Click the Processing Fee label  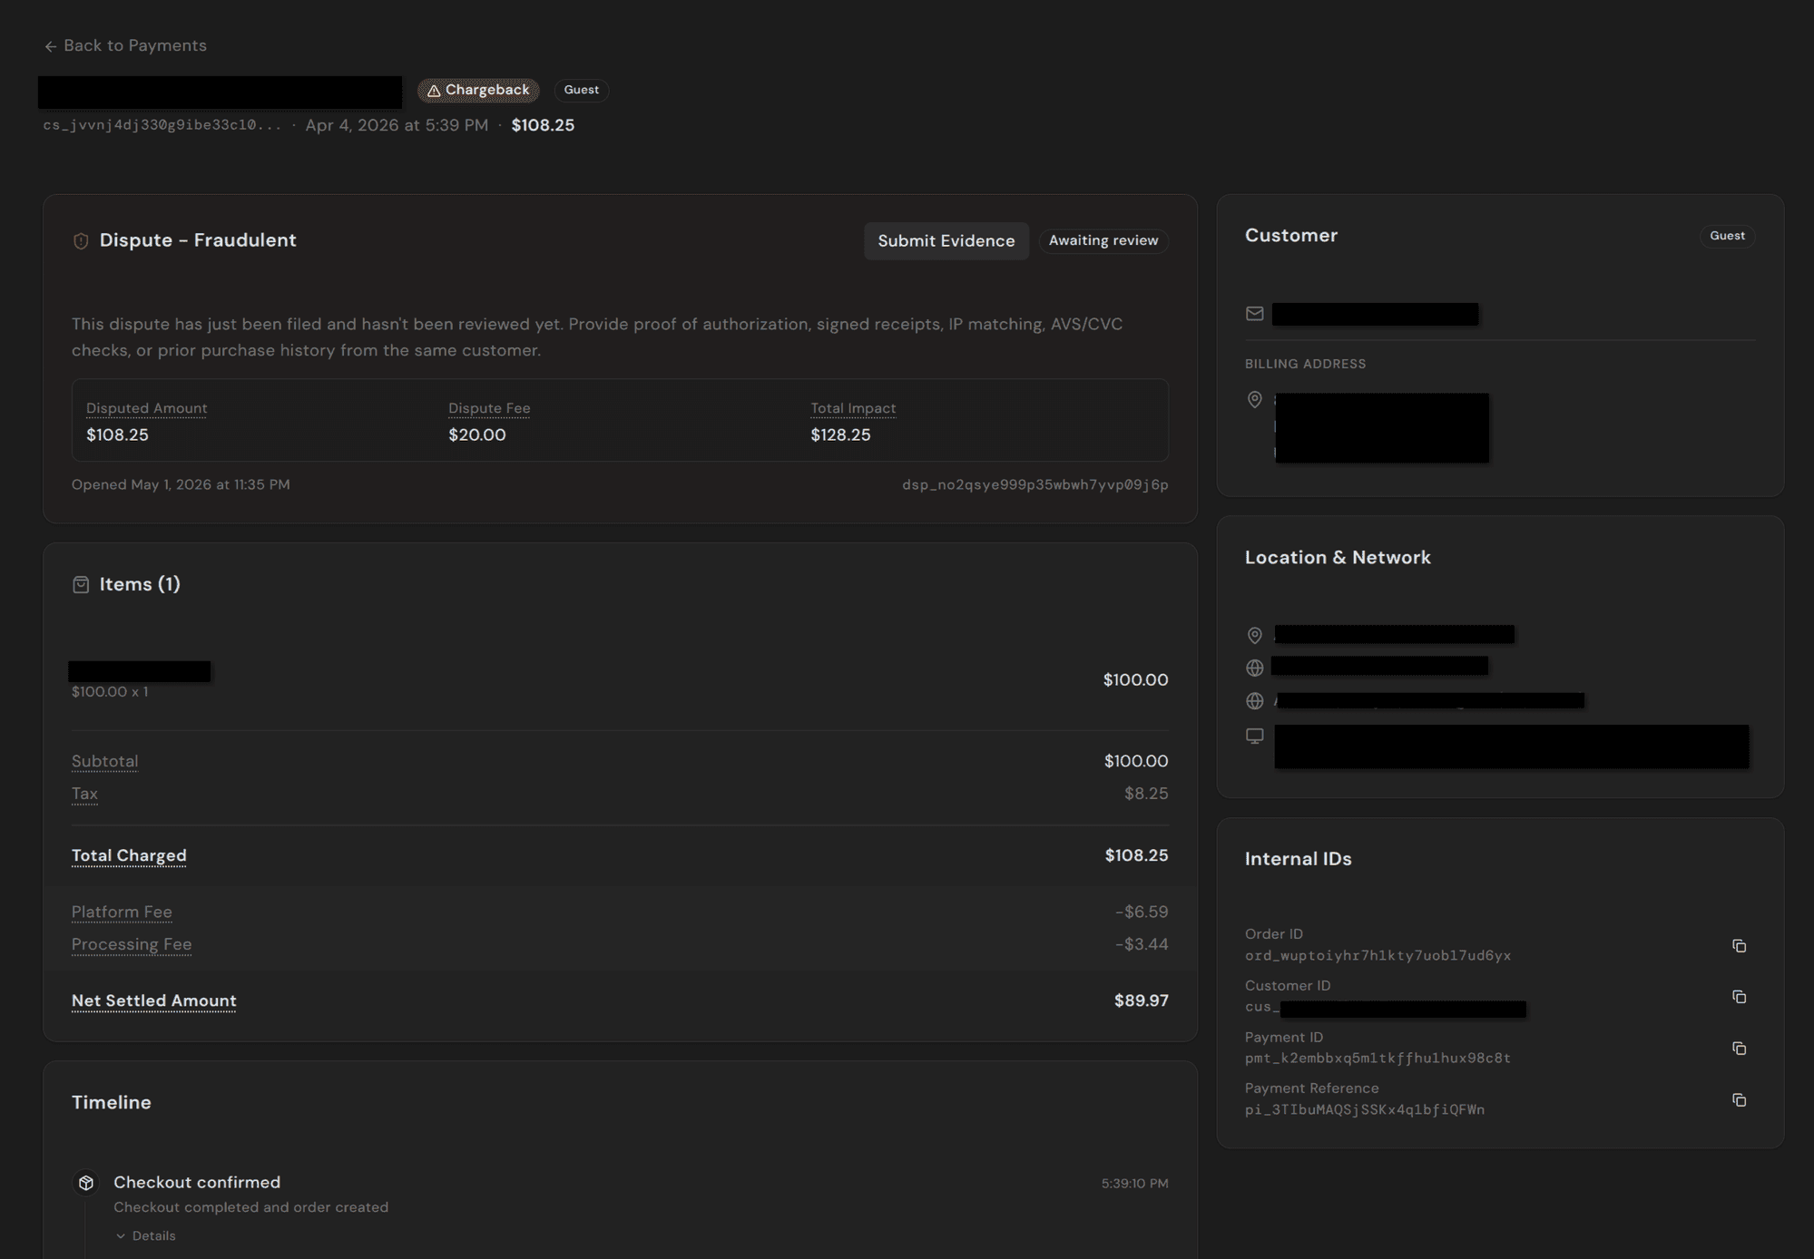(x=132, y=944)
